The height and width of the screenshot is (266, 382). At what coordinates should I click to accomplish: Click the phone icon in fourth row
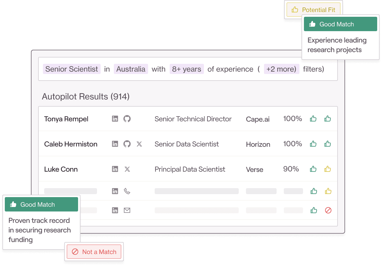coord(127,191)
